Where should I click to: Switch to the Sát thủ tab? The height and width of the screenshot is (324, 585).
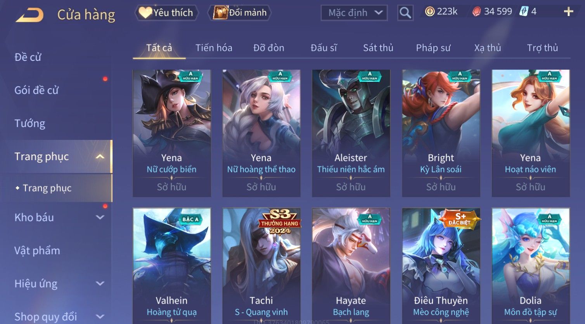click(x=378, y=48)
